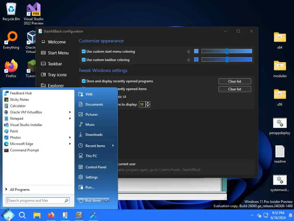Open the Run... dialog entry
Viewport: 294px width, 221px height.
[90, 187]
